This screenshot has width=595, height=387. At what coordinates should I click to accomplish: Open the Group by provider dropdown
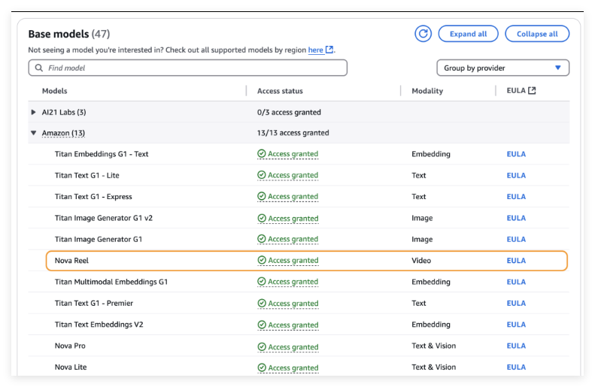502,68
